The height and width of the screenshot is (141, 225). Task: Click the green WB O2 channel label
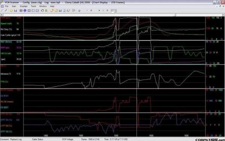coord(6,53)
